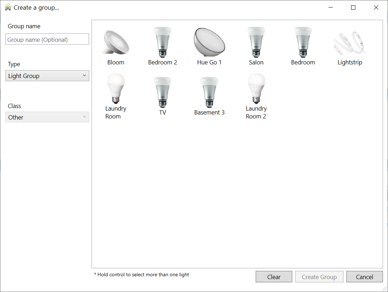This screenshot has height=292, width=388.
Task: Click the Type combo box arrow
Action: (84, 76)
